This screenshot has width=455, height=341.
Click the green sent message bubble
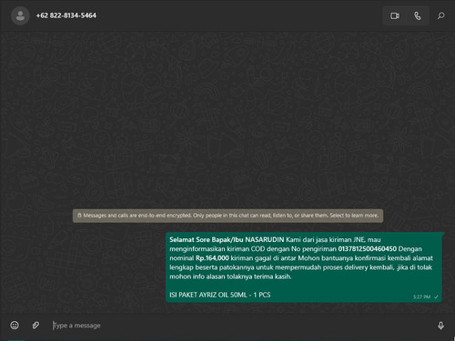[x=304, y=267]
